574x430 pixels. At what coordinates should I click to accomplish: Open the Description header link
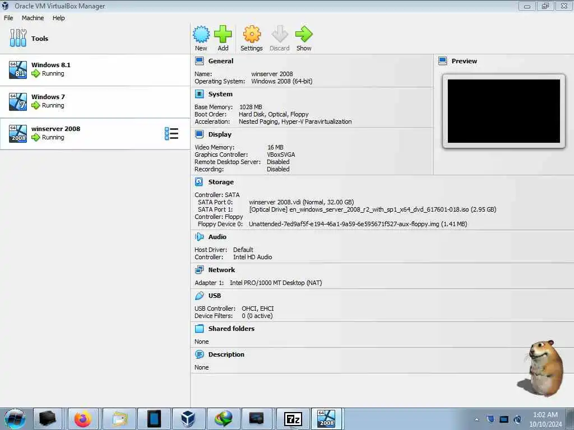pyautogui.click(x=226, y=354)
